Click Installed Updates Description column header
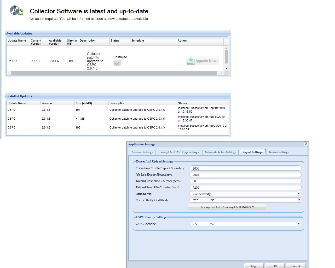335x268 pixels. click(143, 103)
